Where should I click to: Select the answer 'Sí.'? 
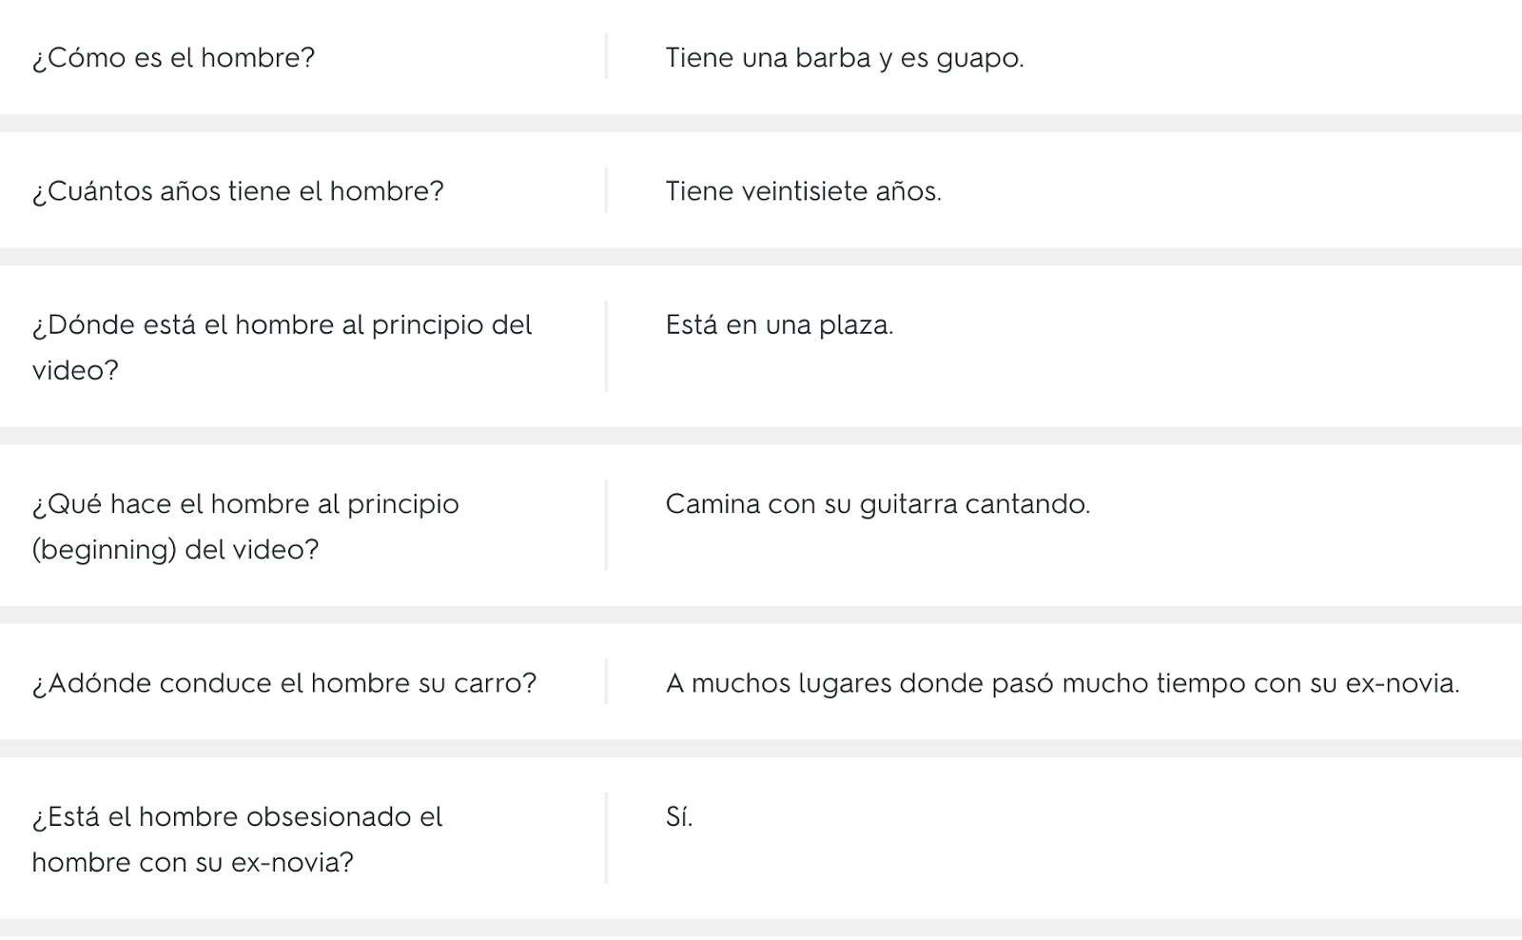pyautogui.click(x=679, y=817)
